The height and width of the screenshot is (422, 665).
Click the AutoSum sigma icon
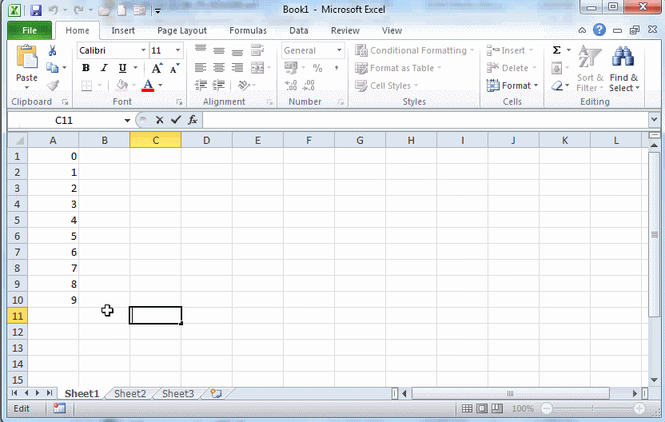tap(556, 50)
